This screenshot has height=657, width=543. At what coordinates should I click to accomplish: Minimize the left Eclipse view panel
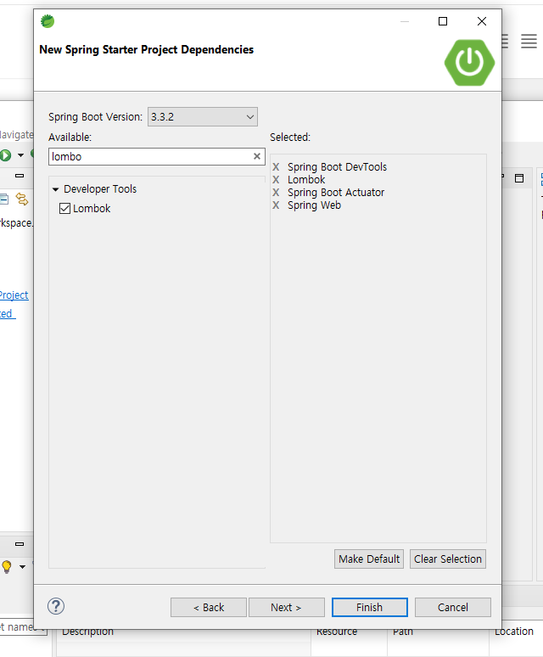coord(20,176)
